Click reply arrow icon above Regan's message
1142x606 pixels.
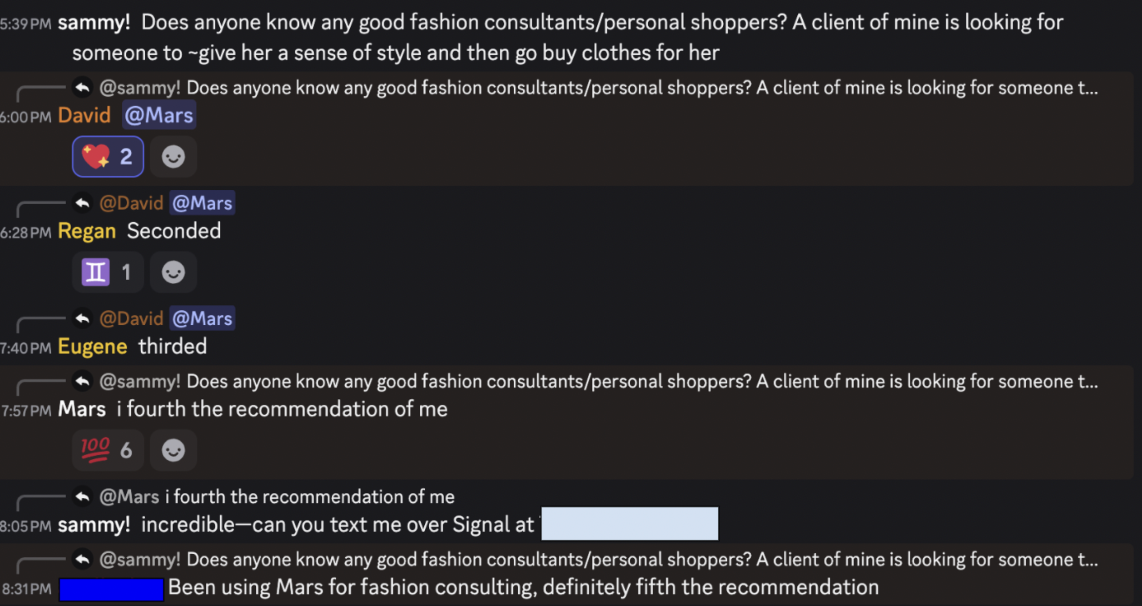82,203
